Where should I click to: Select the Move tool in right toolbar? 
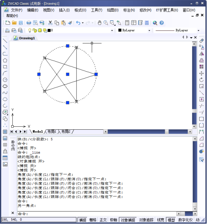click(201, 73)
